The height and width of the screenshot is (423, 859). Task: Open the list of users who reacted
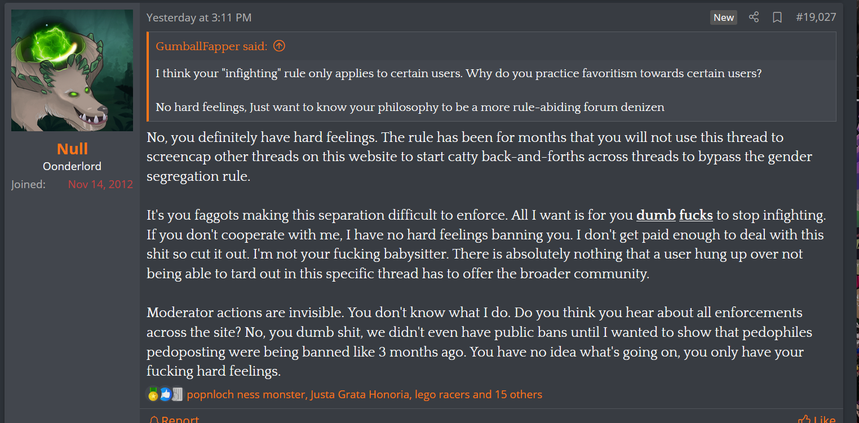point(364,394)
